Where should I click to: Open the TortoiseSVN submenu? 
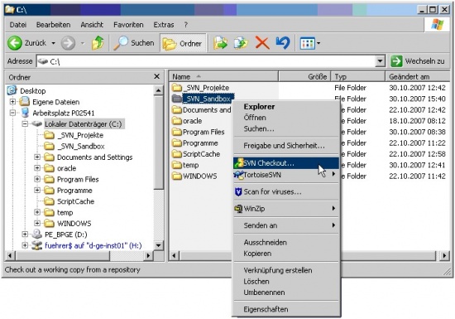click(x=286, y=175)
